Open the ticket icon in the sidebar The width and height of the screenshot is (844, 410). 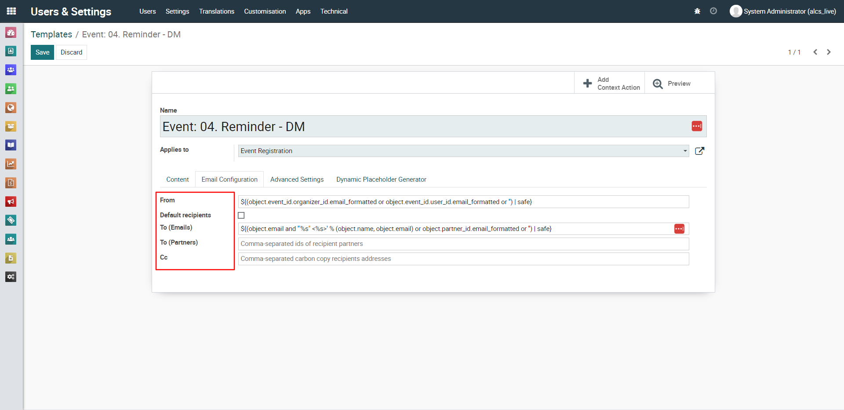tap(11, 220)
